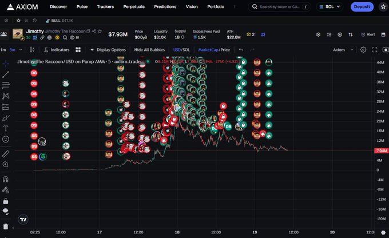Select the Text annotation tool
Viewport: 389px width, 238px height.
click(6, 128)
